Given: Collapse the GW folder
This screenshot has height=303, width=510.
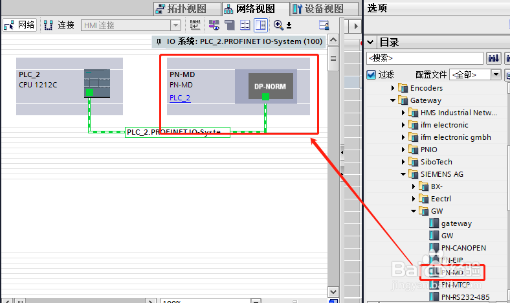Looking at the screenshot, I should (x=414, y=211).
